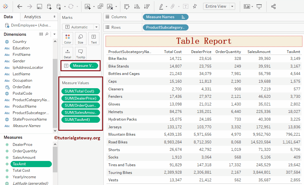Click the Tooltip marks button
This screenshot has width=304, height=185.
tap(80, 53)
